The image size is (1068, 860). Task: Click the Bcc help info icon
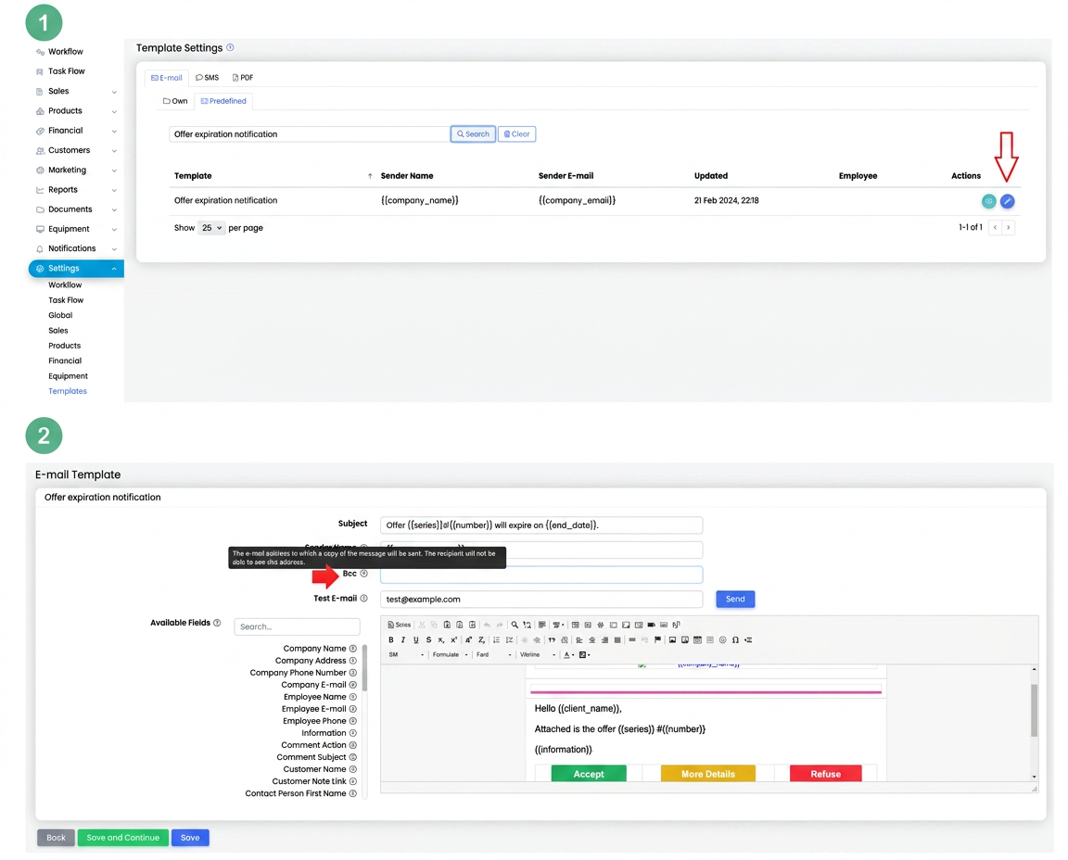click(x=363, y=574)
